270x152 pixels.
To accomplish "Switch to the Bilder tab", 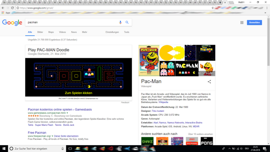I will point(40,32).
